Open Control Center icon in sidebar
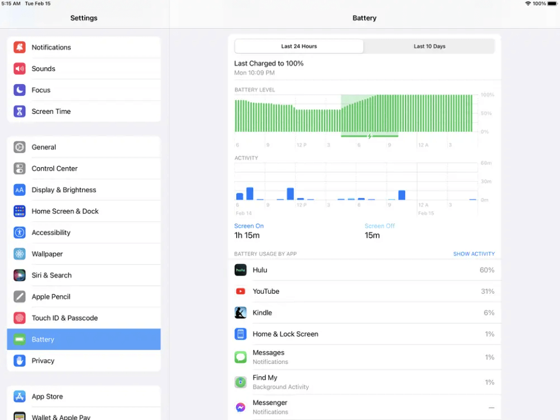 tap(19, 168)
